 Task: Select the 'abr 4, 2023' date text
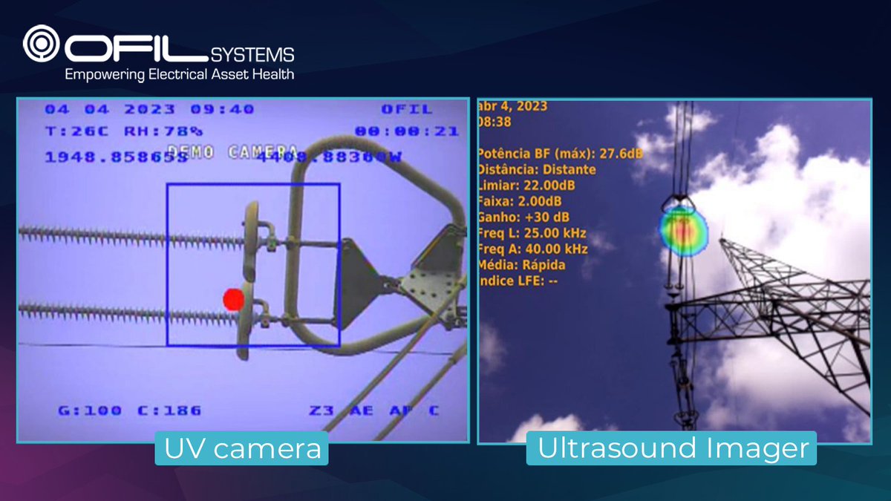514,106
